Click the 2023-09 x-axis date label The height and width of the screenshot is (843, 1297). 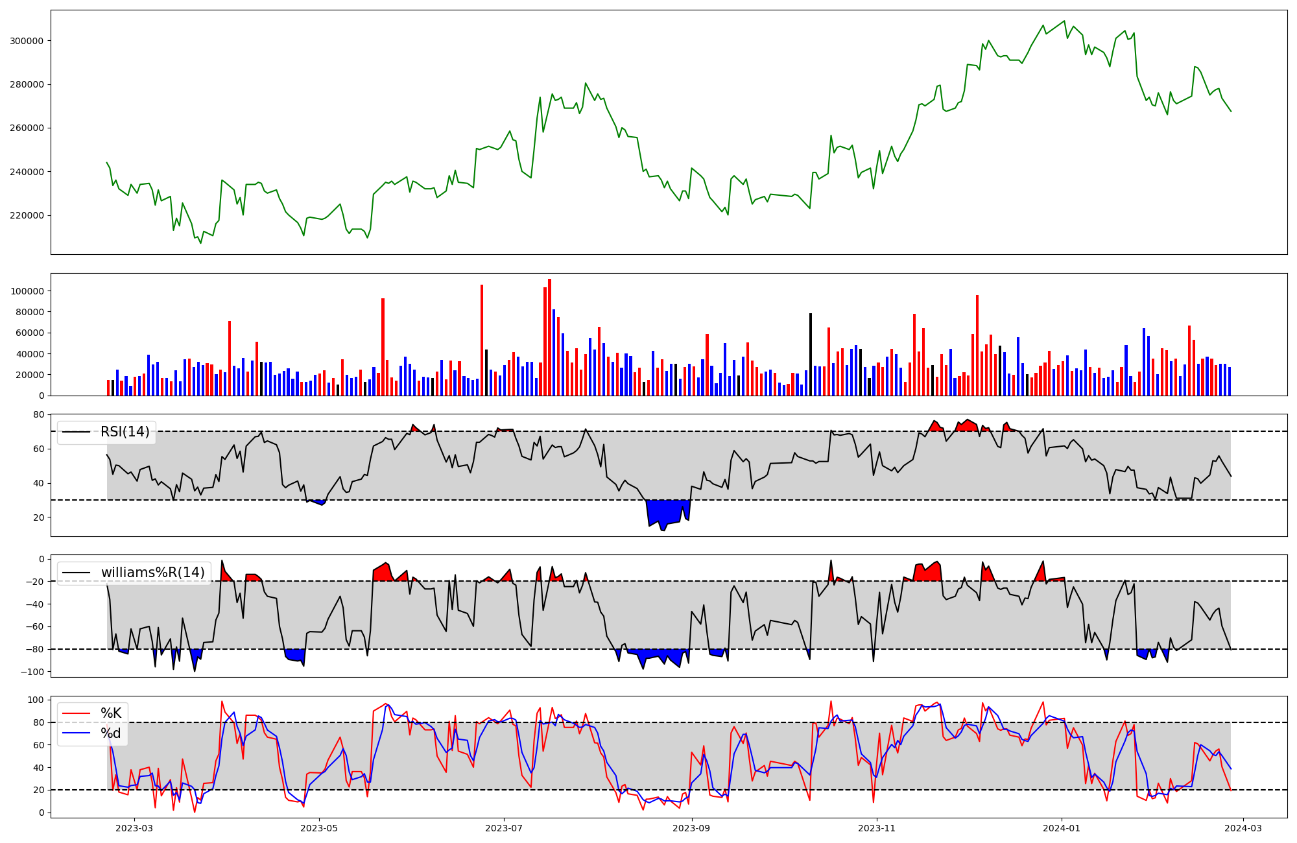(x=692, y=828)
